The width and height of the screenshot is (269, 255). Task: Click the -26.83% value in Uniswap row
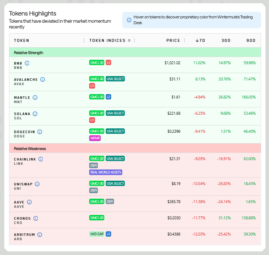click(224, 184)
